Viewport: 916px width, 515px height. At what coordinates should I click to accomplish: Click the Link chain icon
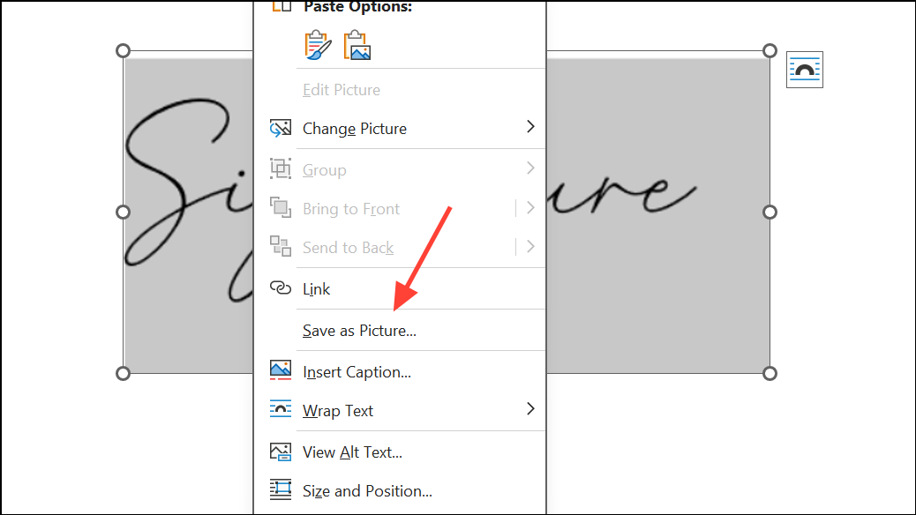click(280, 288)
